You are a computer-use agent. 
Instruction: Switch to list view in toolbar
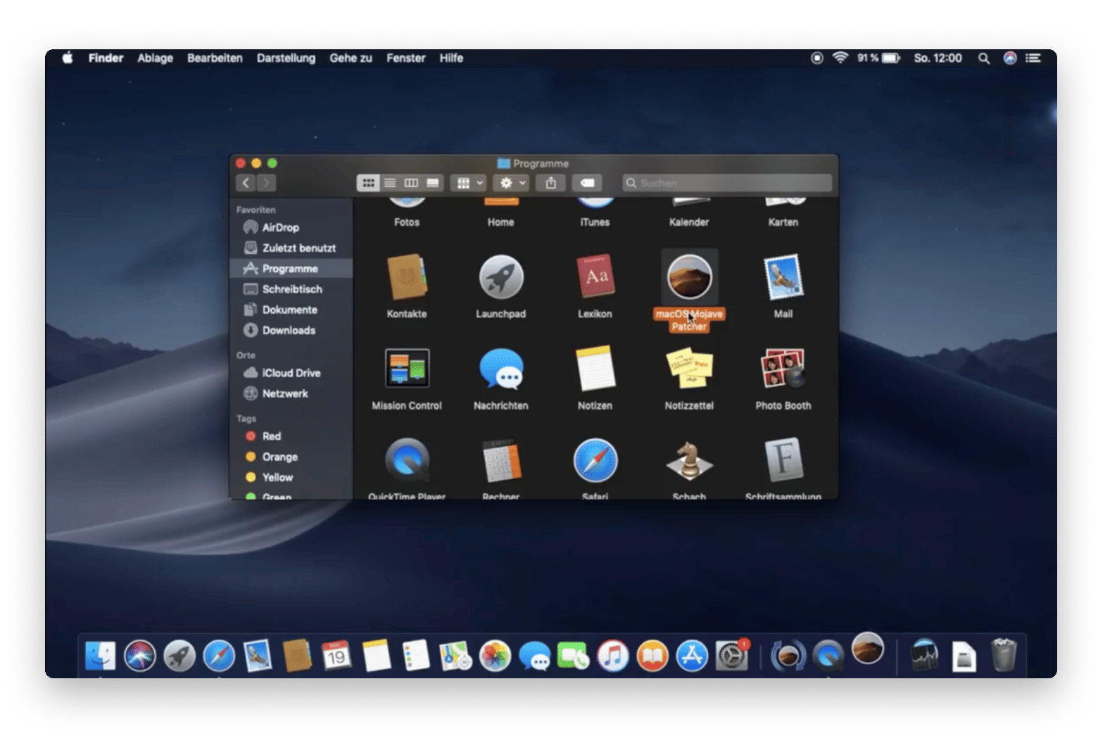click(390, 183)
